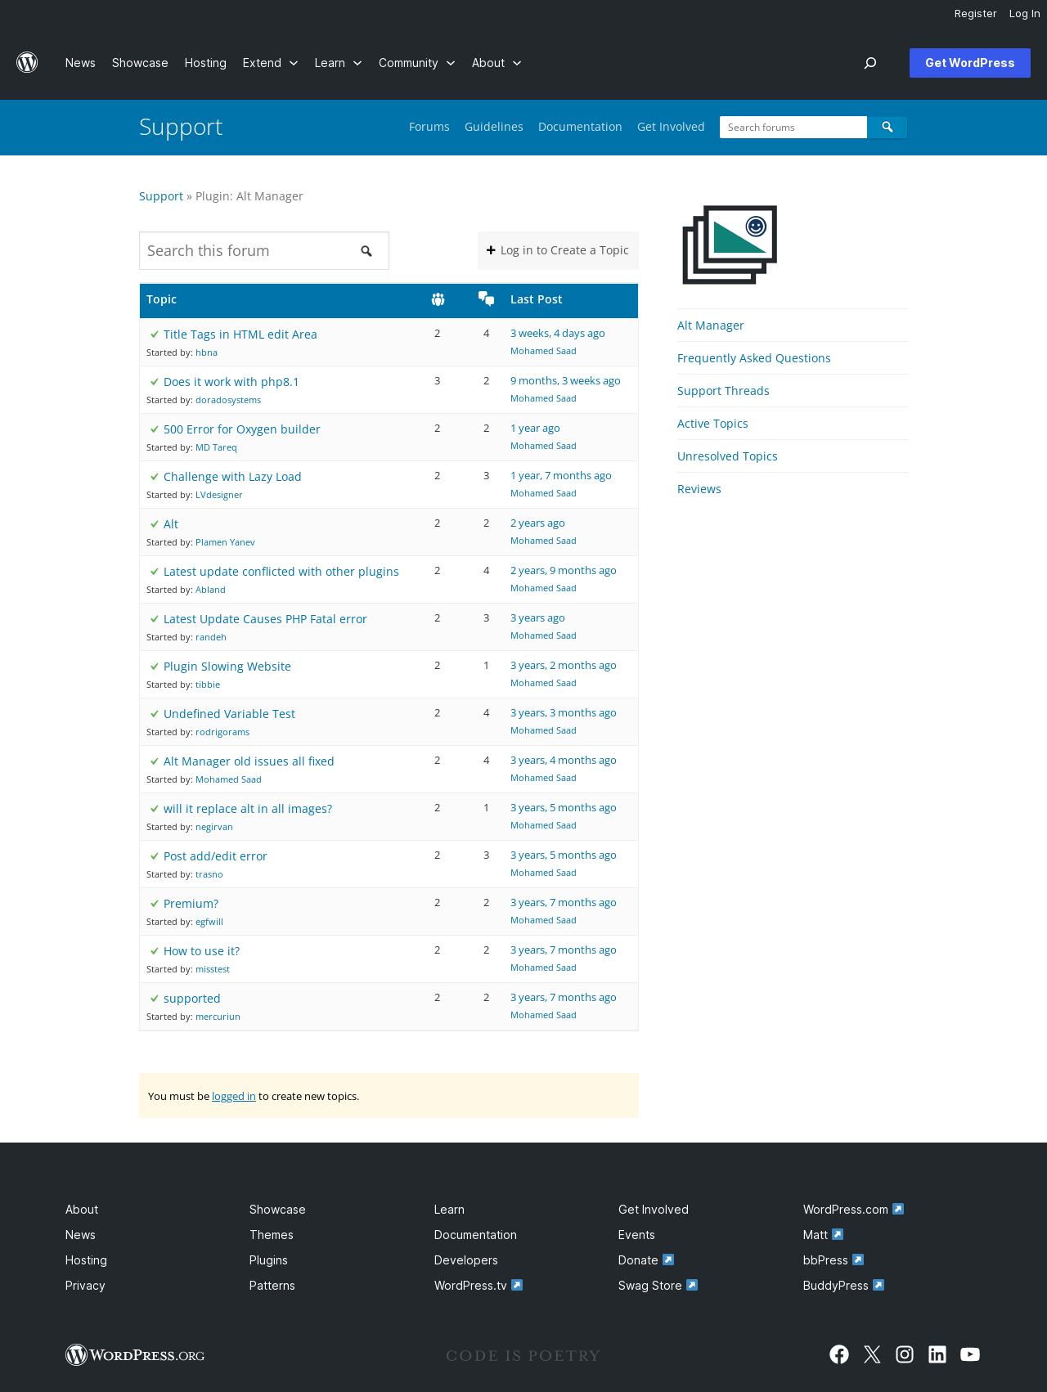Open footer Patterns link

pos(272,1285)
